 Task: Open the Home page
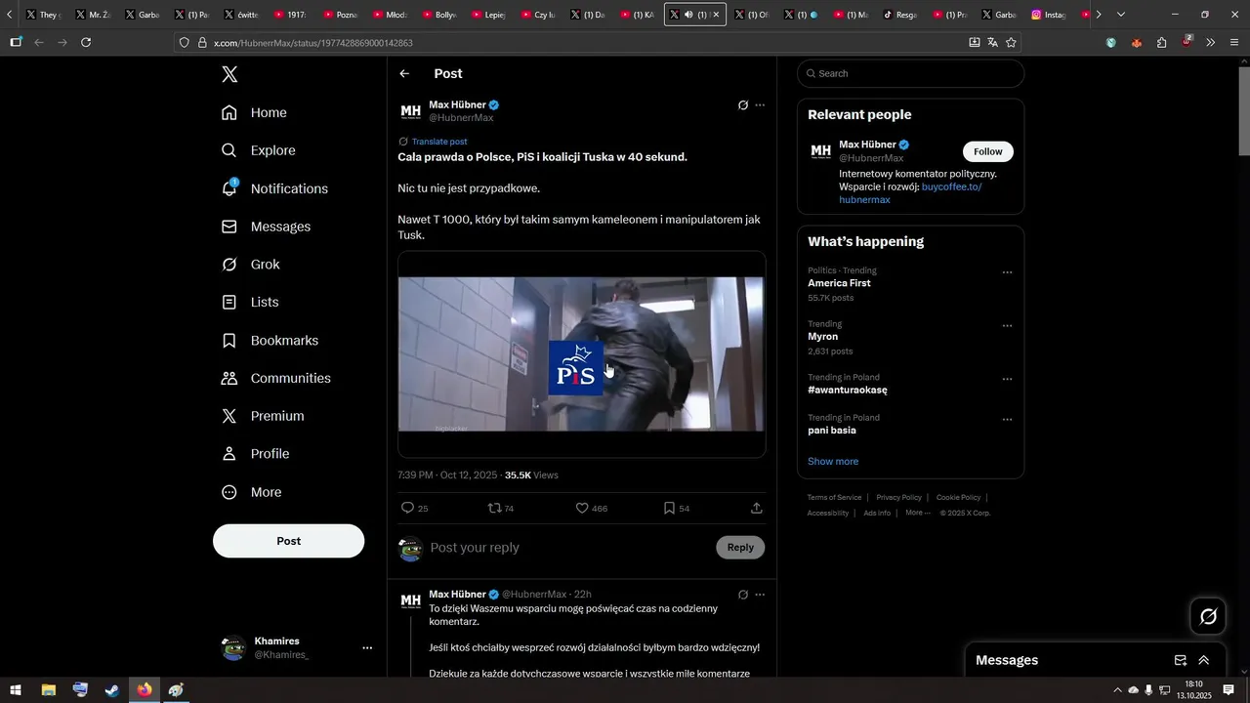click(x=254, y=112)
